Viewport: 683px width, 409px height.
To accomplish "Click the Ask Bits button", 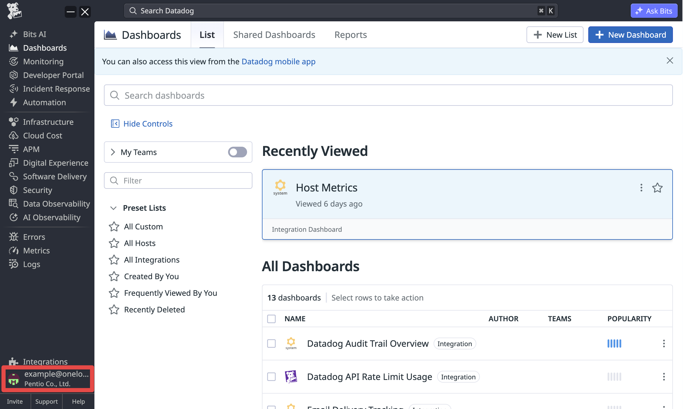I will click(654, 11).
